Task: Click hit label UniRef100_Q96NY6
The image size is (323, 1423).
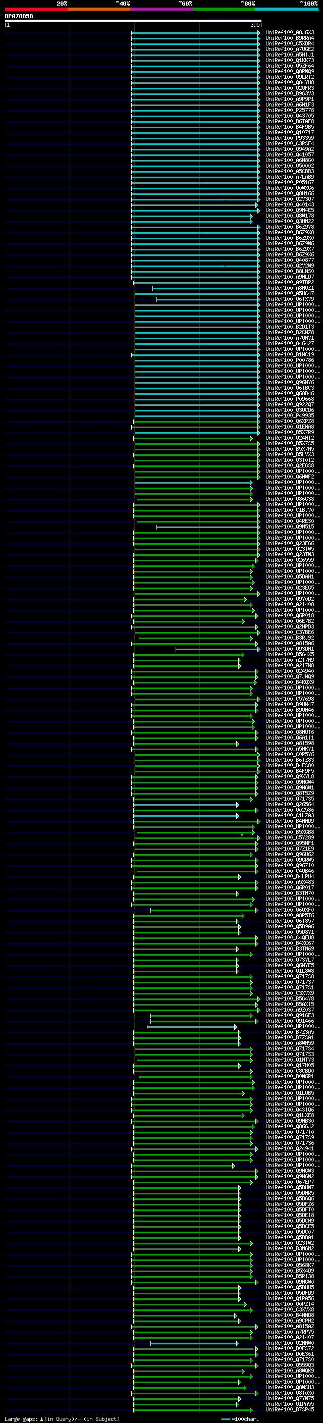Action: click(x=290, y=382)
